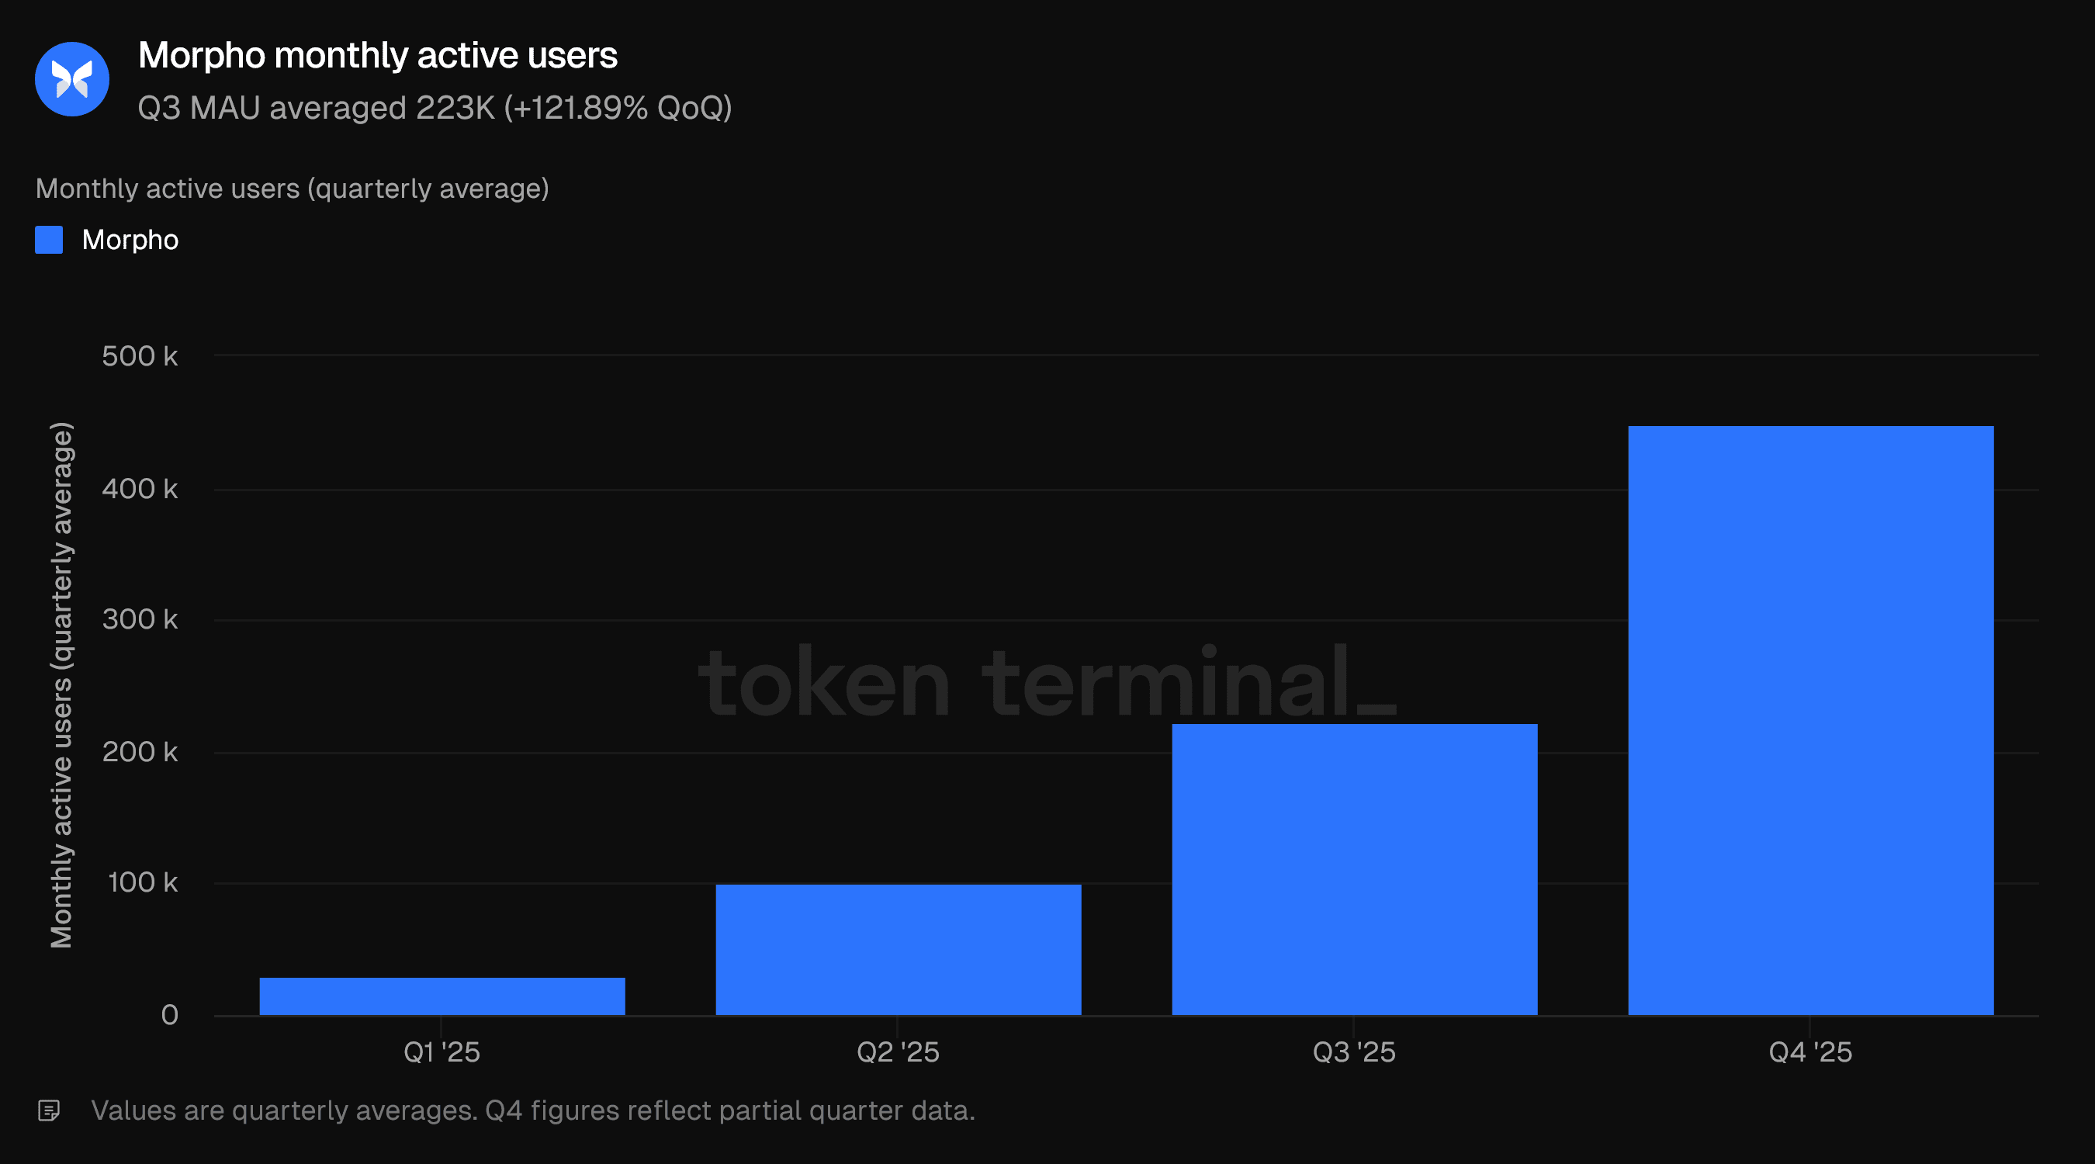The image size is (2095, 1164).
Task: Click the footnote note icon
Action: pyautogui.click(x=49, y=1110)
